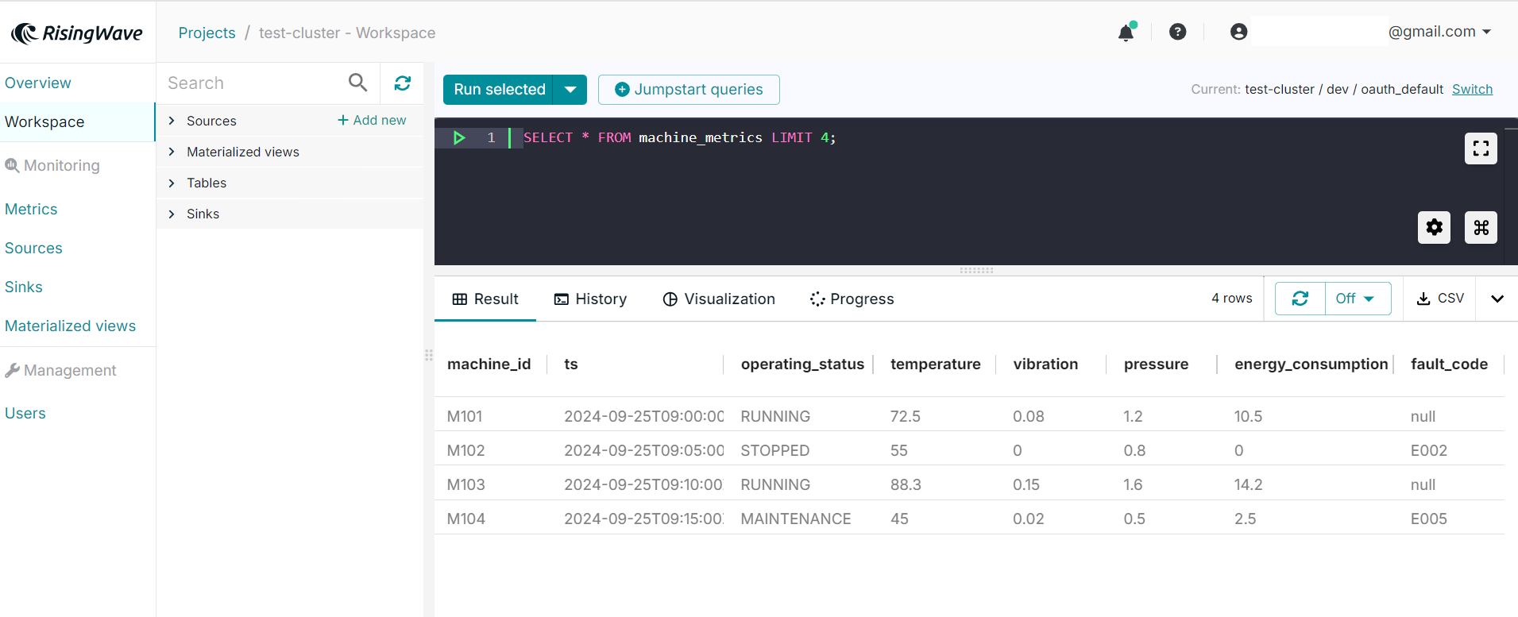Open the notifications bell icon

click(x=1126, y=33)
